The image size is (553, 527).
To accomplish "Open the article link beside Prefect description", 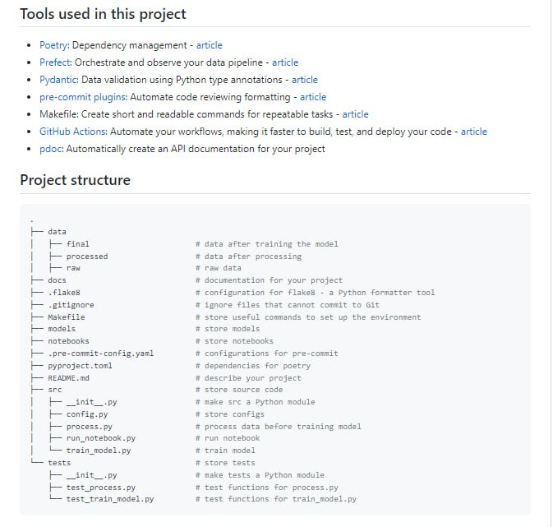I will pos(285,62).
